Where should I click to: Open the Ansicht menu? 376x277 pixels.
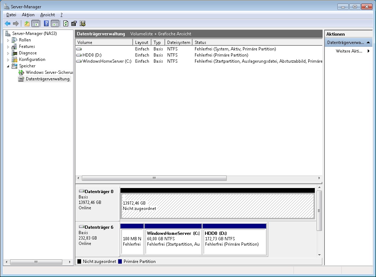tap(48, 15)
